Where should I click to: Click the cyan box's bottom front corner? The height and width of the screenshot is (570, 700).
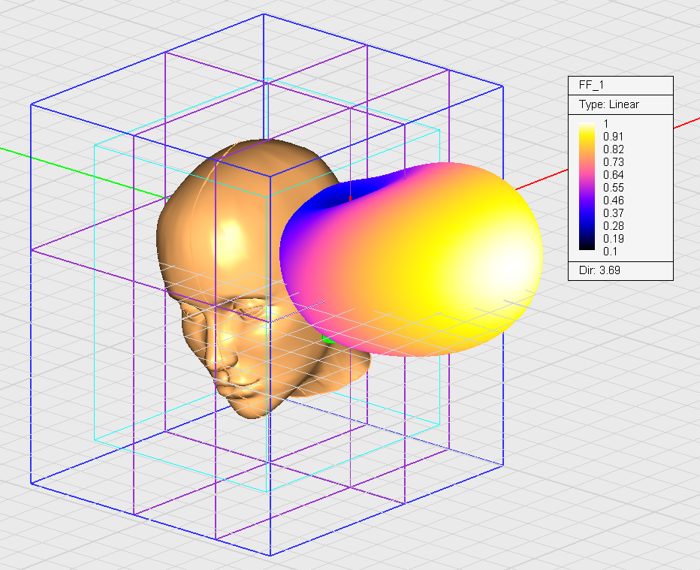coord(268,492)
